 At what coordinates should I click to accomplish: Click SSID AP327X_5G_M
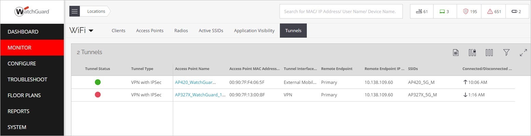pos(422,95)
